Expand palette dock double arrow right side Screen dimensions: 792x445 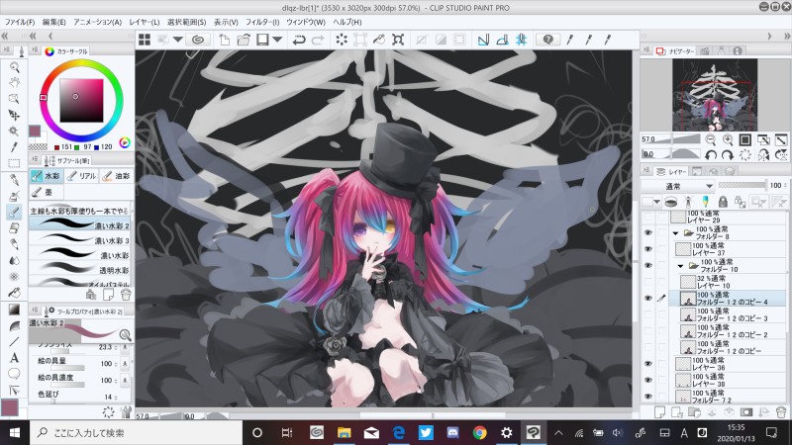point(786,36)
